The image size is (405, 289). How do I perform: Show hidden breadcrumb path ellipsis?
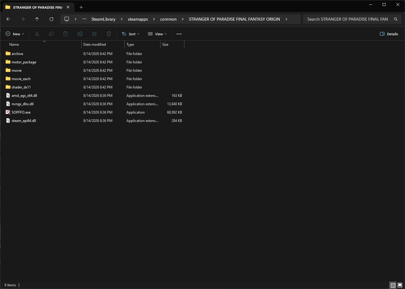pos(84,19)
